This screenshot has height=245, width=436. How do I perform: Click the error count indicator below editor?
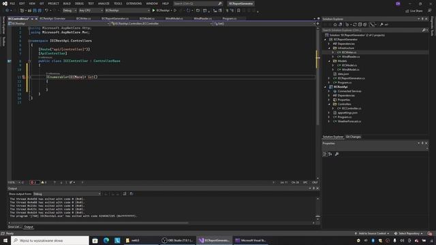click(x=35, y=182)
